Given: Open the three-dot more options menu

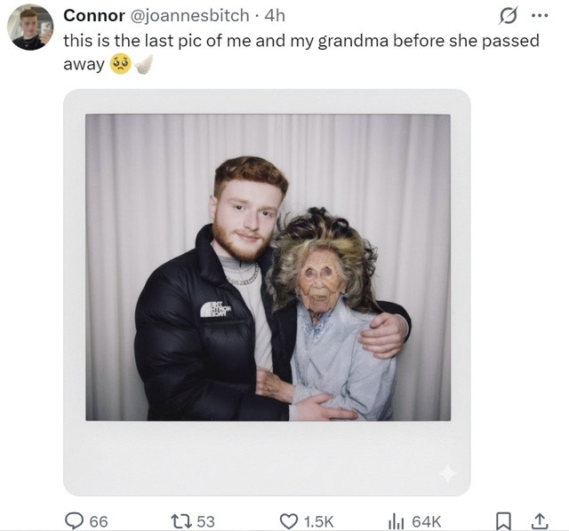Looking at the screenshot, I should click(540, 16).
